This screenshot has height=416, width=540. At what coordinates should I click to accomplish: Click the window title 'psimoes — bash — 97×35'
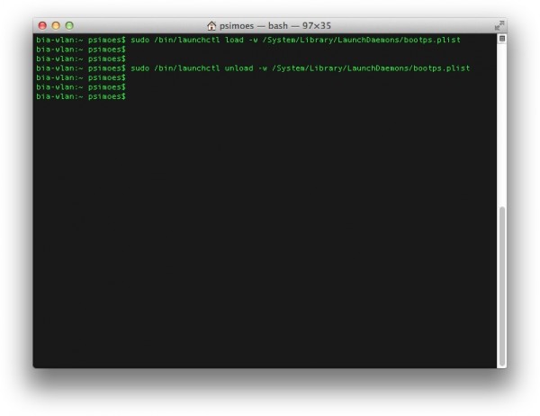[x=275, y=26]
